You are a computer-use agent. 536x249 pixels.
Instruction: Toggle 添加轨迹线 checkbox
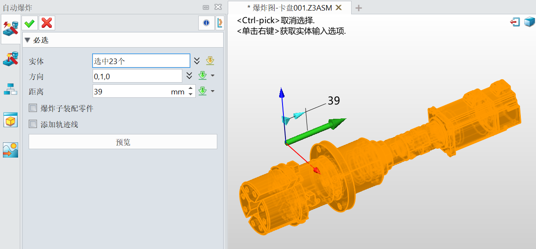pos(33,124)
